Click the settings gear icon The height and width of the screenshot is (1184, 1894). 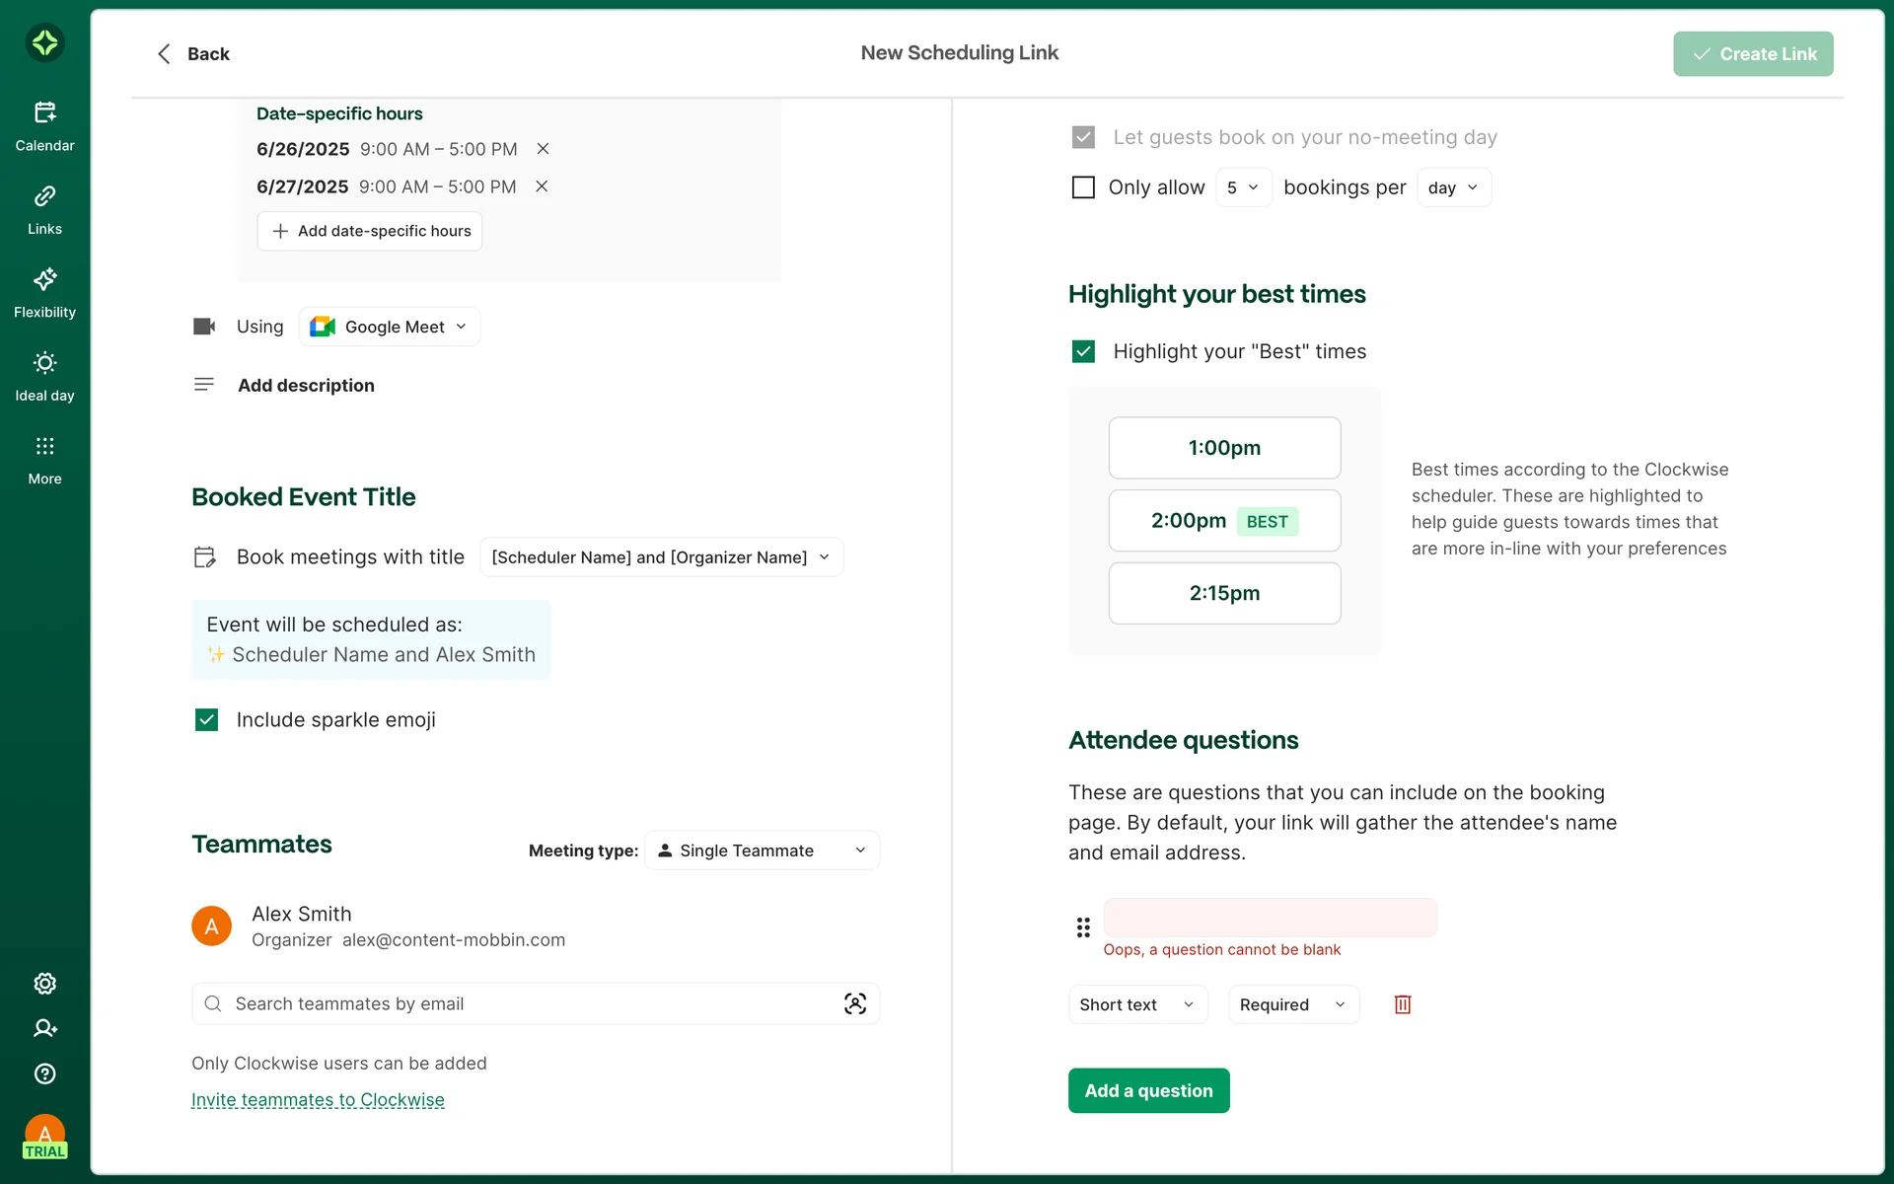44,983
